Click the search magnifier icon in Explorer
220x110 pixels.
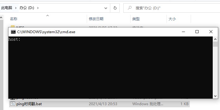click(130, 8)
